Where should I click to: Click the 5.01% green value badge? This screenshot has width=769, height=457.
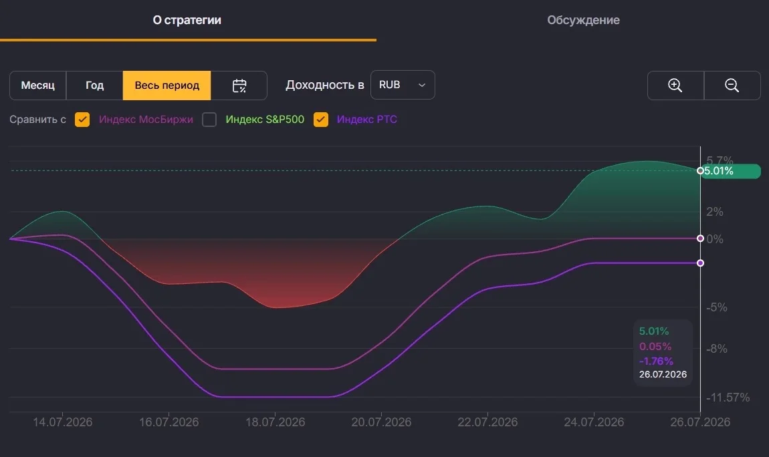click(731, 171)
